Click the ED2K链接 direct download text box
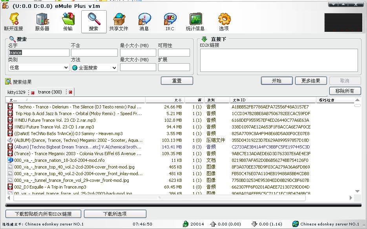Viewport: 367px width, 229px height. point(279,60)
